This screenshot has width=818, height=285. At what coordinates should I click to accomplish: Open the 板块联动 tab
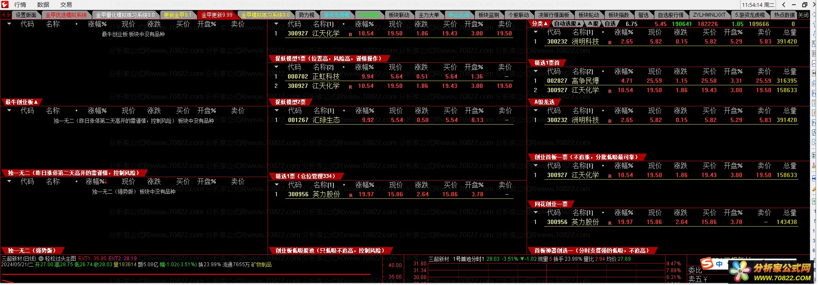pos(399,15)
